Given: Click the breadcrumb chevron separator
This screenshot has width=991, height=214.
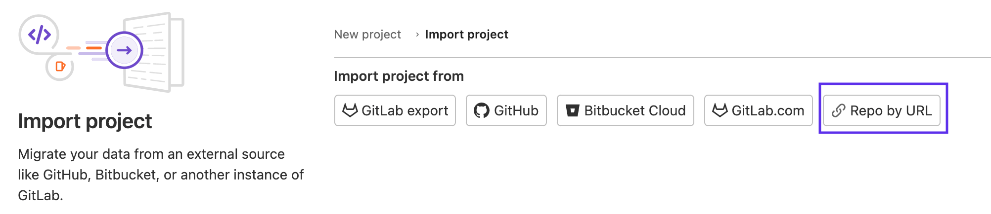Looking at the screenshot, I should click(x=417, y=35).
